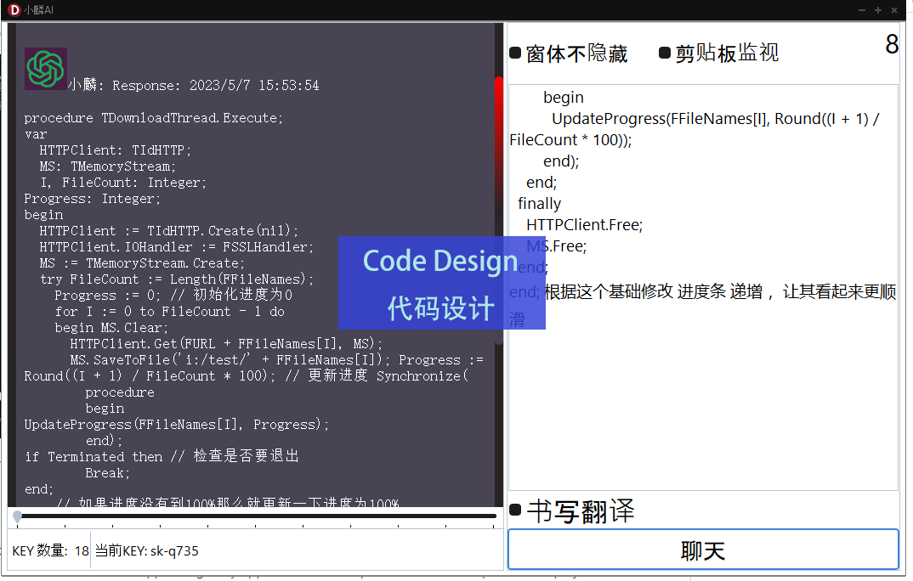The height and width of the screenshot is (581, 913).
Task: Click the red D app icon in title bar
Action: [x=14, y=10]
